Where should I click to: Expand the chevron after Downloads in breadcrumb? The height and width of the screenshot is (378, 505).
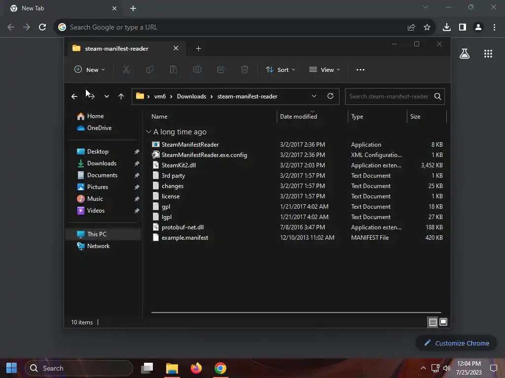[x=212, y=96]
